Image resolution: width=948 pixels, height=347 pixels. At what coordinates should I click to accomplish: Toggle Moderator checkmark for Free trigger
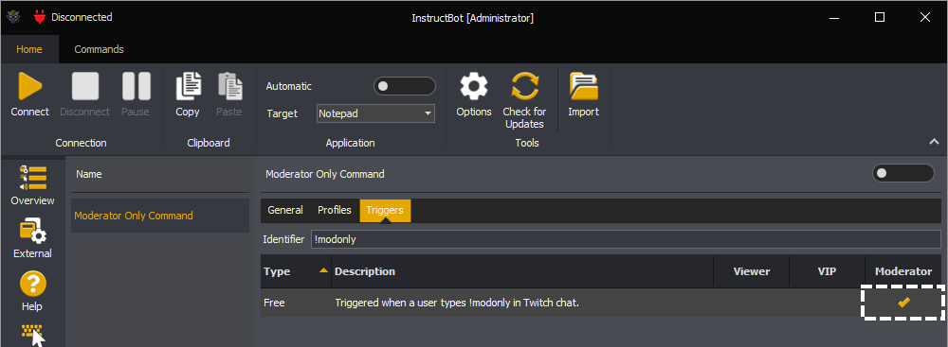tap(903, 303)
